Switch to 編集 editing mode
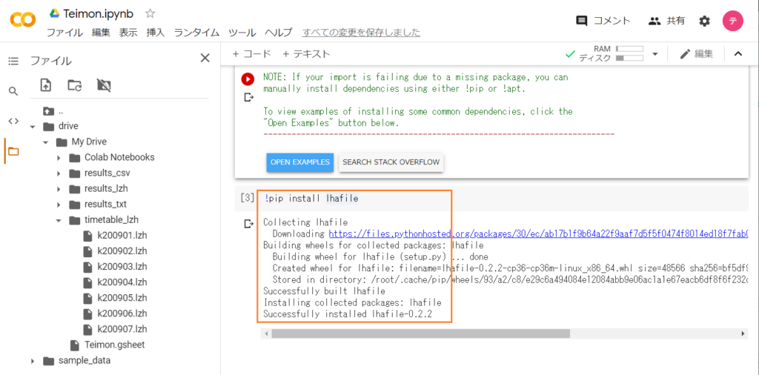The width and height of the screenshot is (759, 375). click(x=697, y=53)
